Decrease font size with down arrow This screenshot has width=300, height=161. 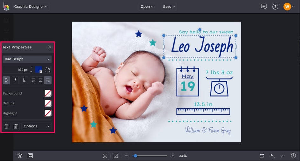(31, 72)
